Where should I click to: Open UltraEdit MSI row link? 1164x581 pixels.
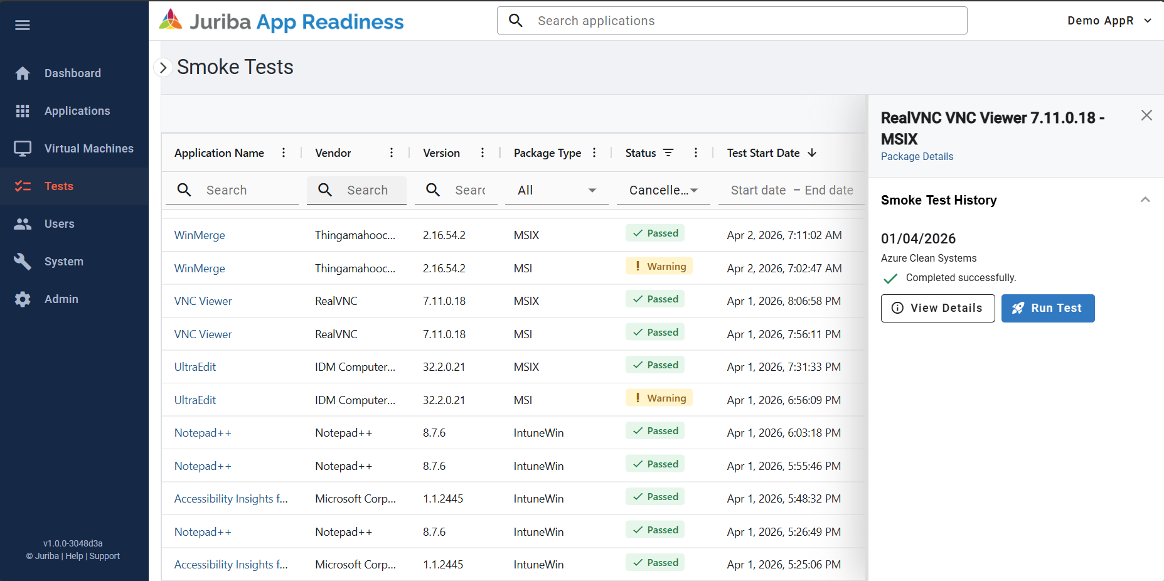pos(195,400)
